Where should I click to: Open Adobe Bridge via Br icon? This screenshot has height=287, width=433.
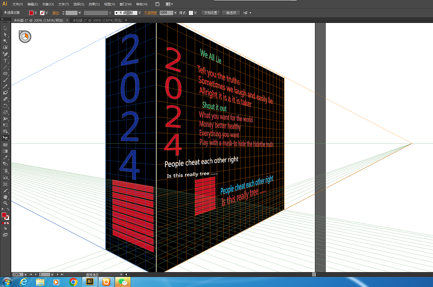coord(158,4)
